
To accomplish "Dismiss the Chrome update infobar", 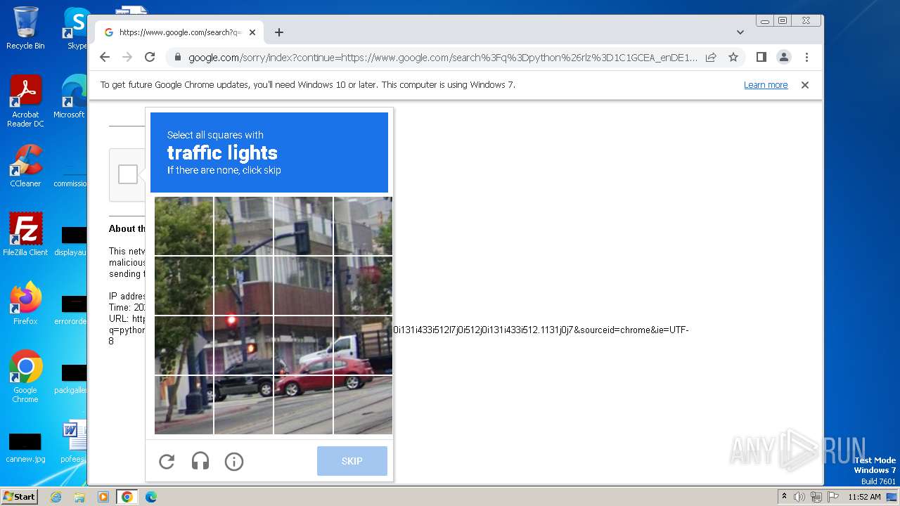I will tap(805, 85).
